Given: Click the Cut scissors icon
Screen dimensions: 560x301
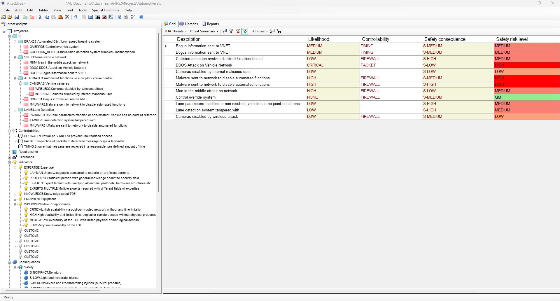Looking at the screenshot, I should click(40, 17).
